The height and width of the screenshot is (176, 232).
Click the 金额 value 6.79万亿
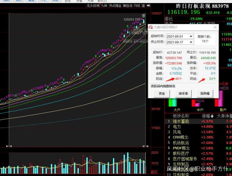click(x=176, y=73)
